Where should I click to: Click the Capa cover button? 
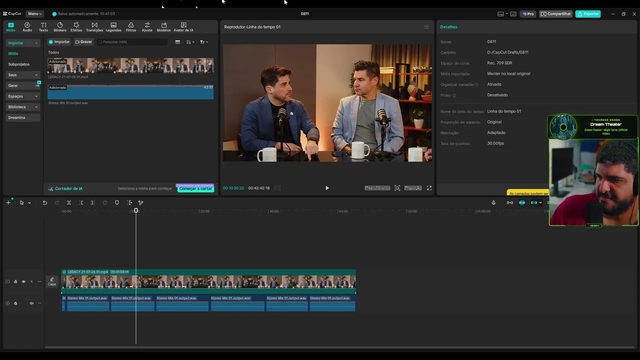pyautogui.click(x=52, y=281)
